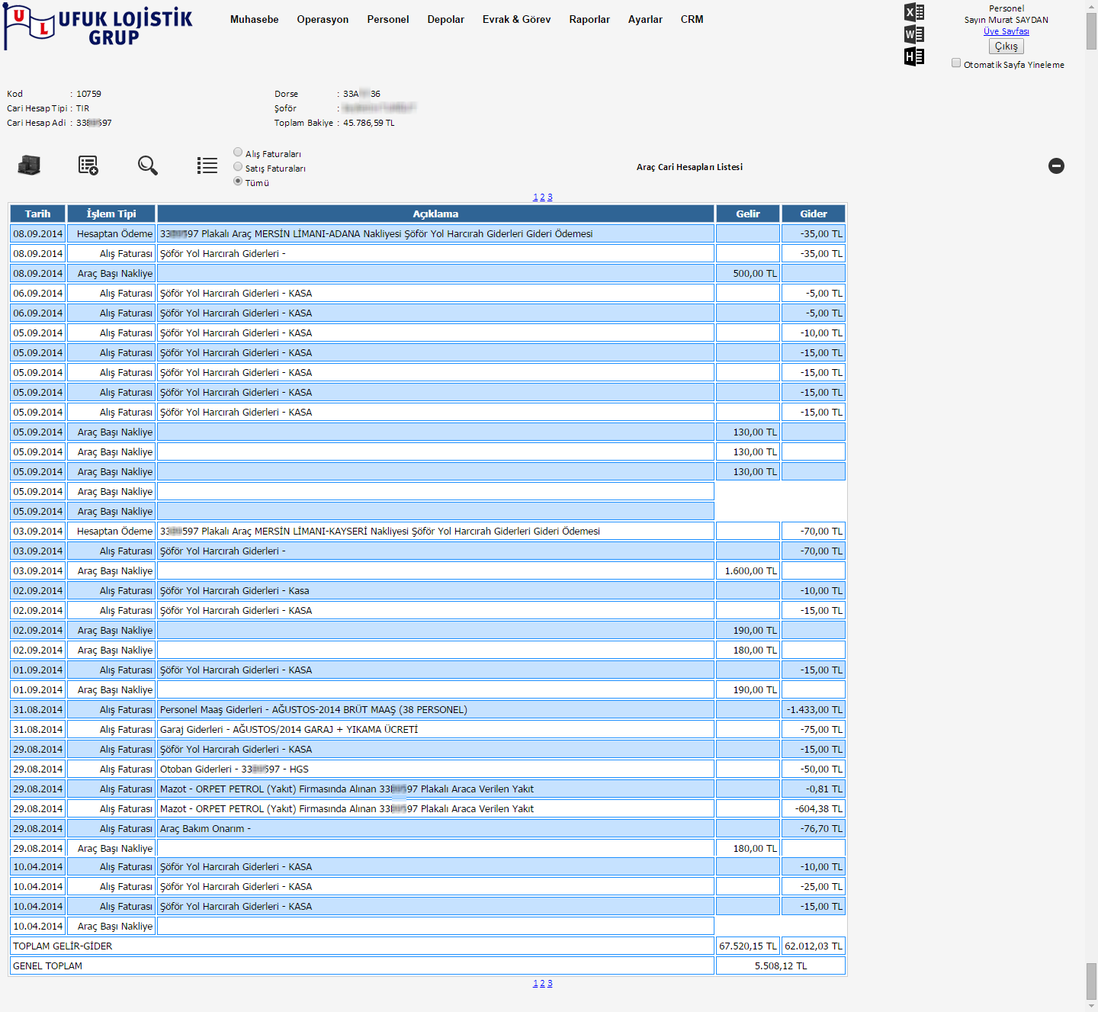Image resolution: width=1098 pixels, height=1012 pixels.
Task: Click the Tarih column header
Action: (37, 214)
